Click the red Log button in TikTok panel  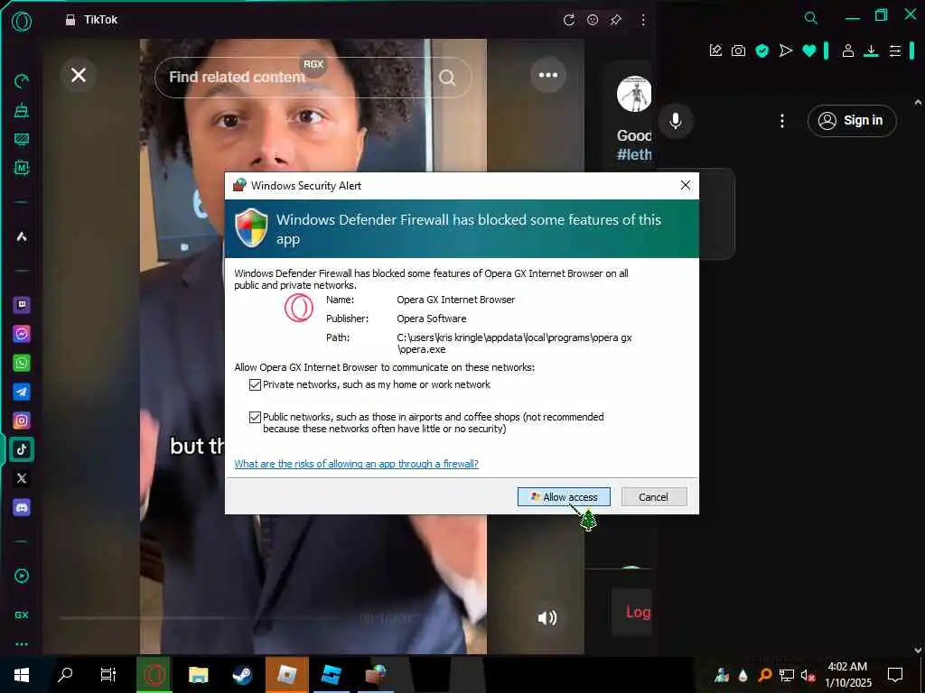(x=633, y=613)
